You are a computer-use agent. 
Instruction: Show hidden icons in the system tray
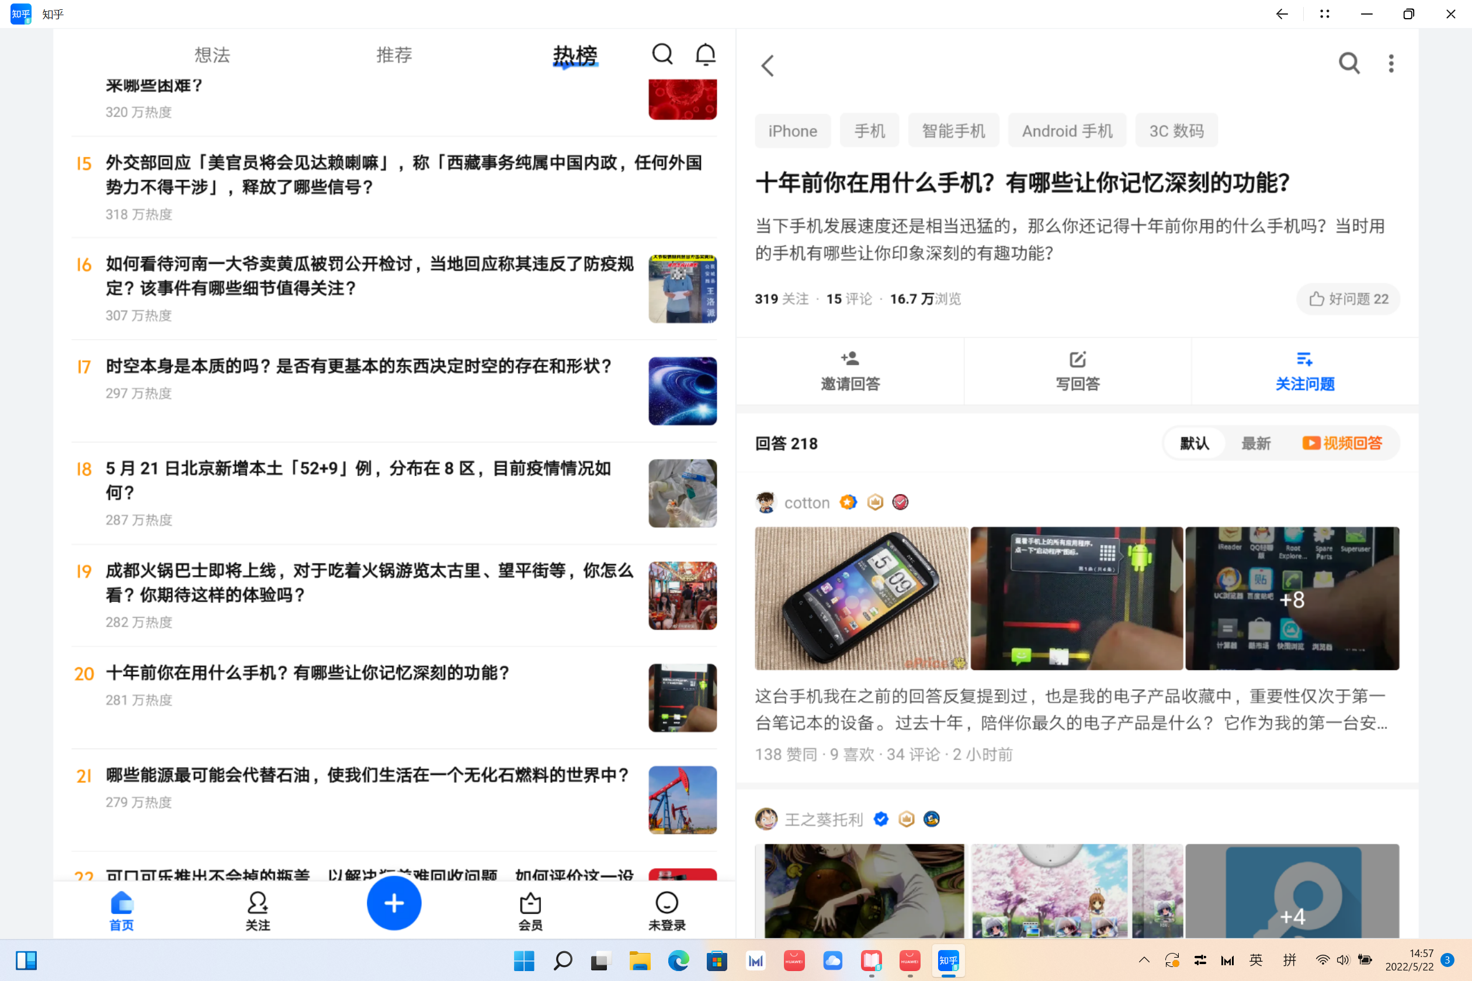point(1144,961)
